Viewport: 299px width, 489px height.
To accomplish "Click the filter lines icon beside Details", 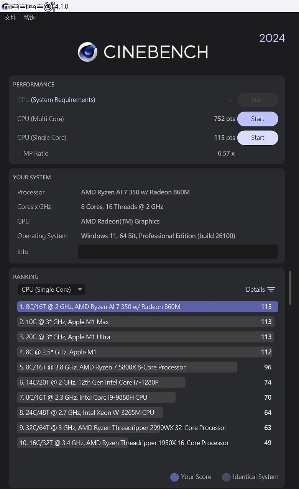I will pos(271,289).
